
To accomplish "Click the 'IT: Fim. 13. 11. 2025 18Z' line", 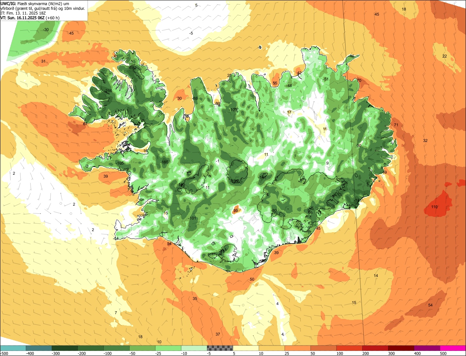I will pyautogui.click(x=23, y=13).
